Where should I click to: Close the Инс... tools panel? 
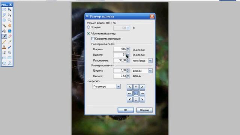11,4
